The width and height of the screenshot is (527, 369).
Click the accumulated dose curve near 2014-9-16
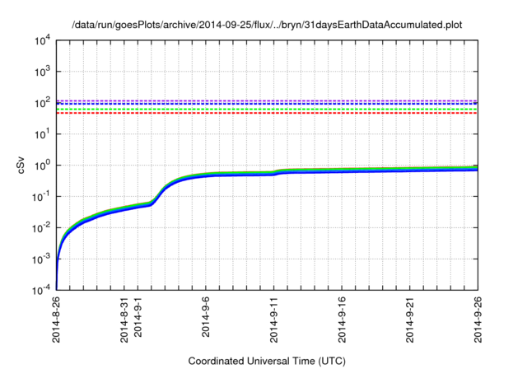click(x=343, y=170)
